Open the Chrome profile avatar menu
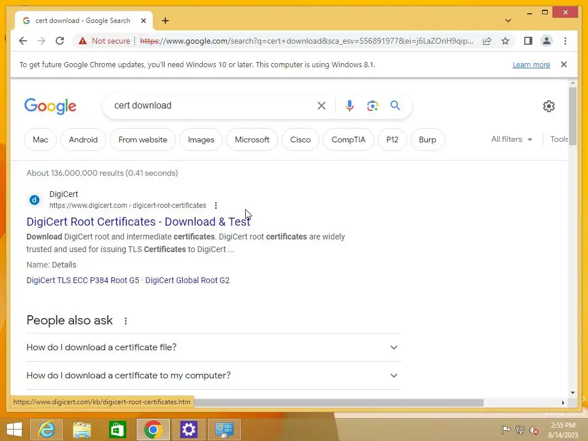 [x=547, y=41]
